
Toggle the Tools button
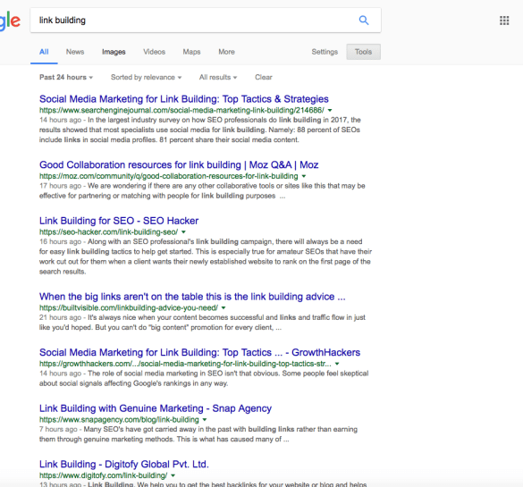[x=363, y=52]
